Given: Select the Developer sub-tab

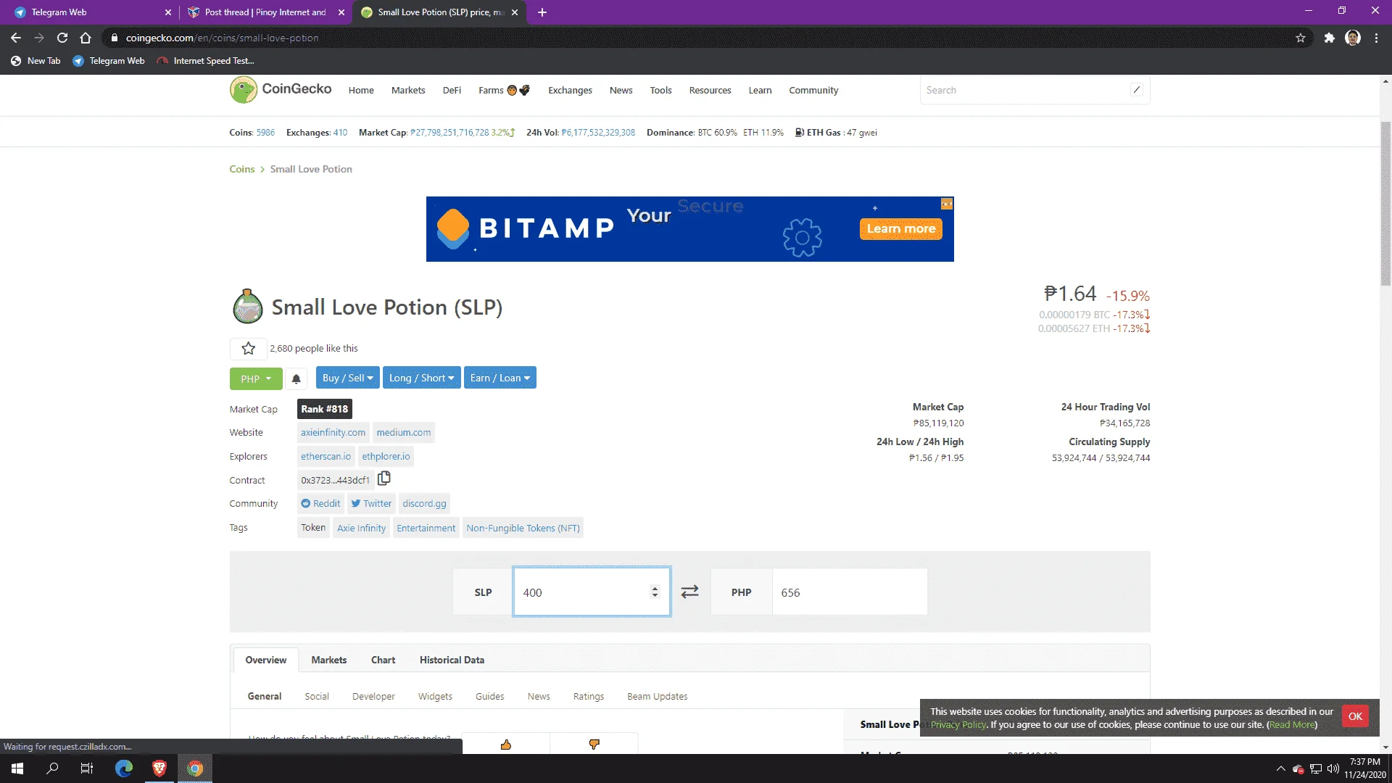Looking at the screenshot, I should tap(373, 696).
